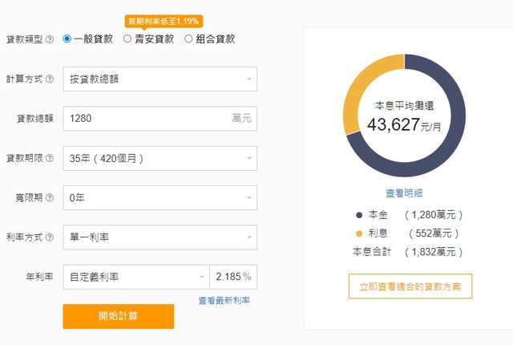Click the 本金 legend dot
The image size is (513, 345).
click(x=358, y=215)
